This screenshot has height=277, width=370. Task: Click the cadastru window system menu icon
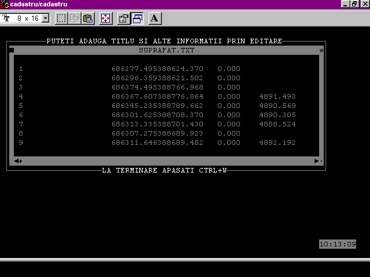[x=5, y=5]
